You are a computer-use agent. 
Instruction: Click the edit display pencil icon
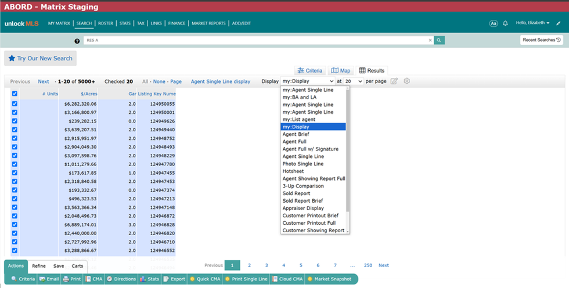[394, 81]
